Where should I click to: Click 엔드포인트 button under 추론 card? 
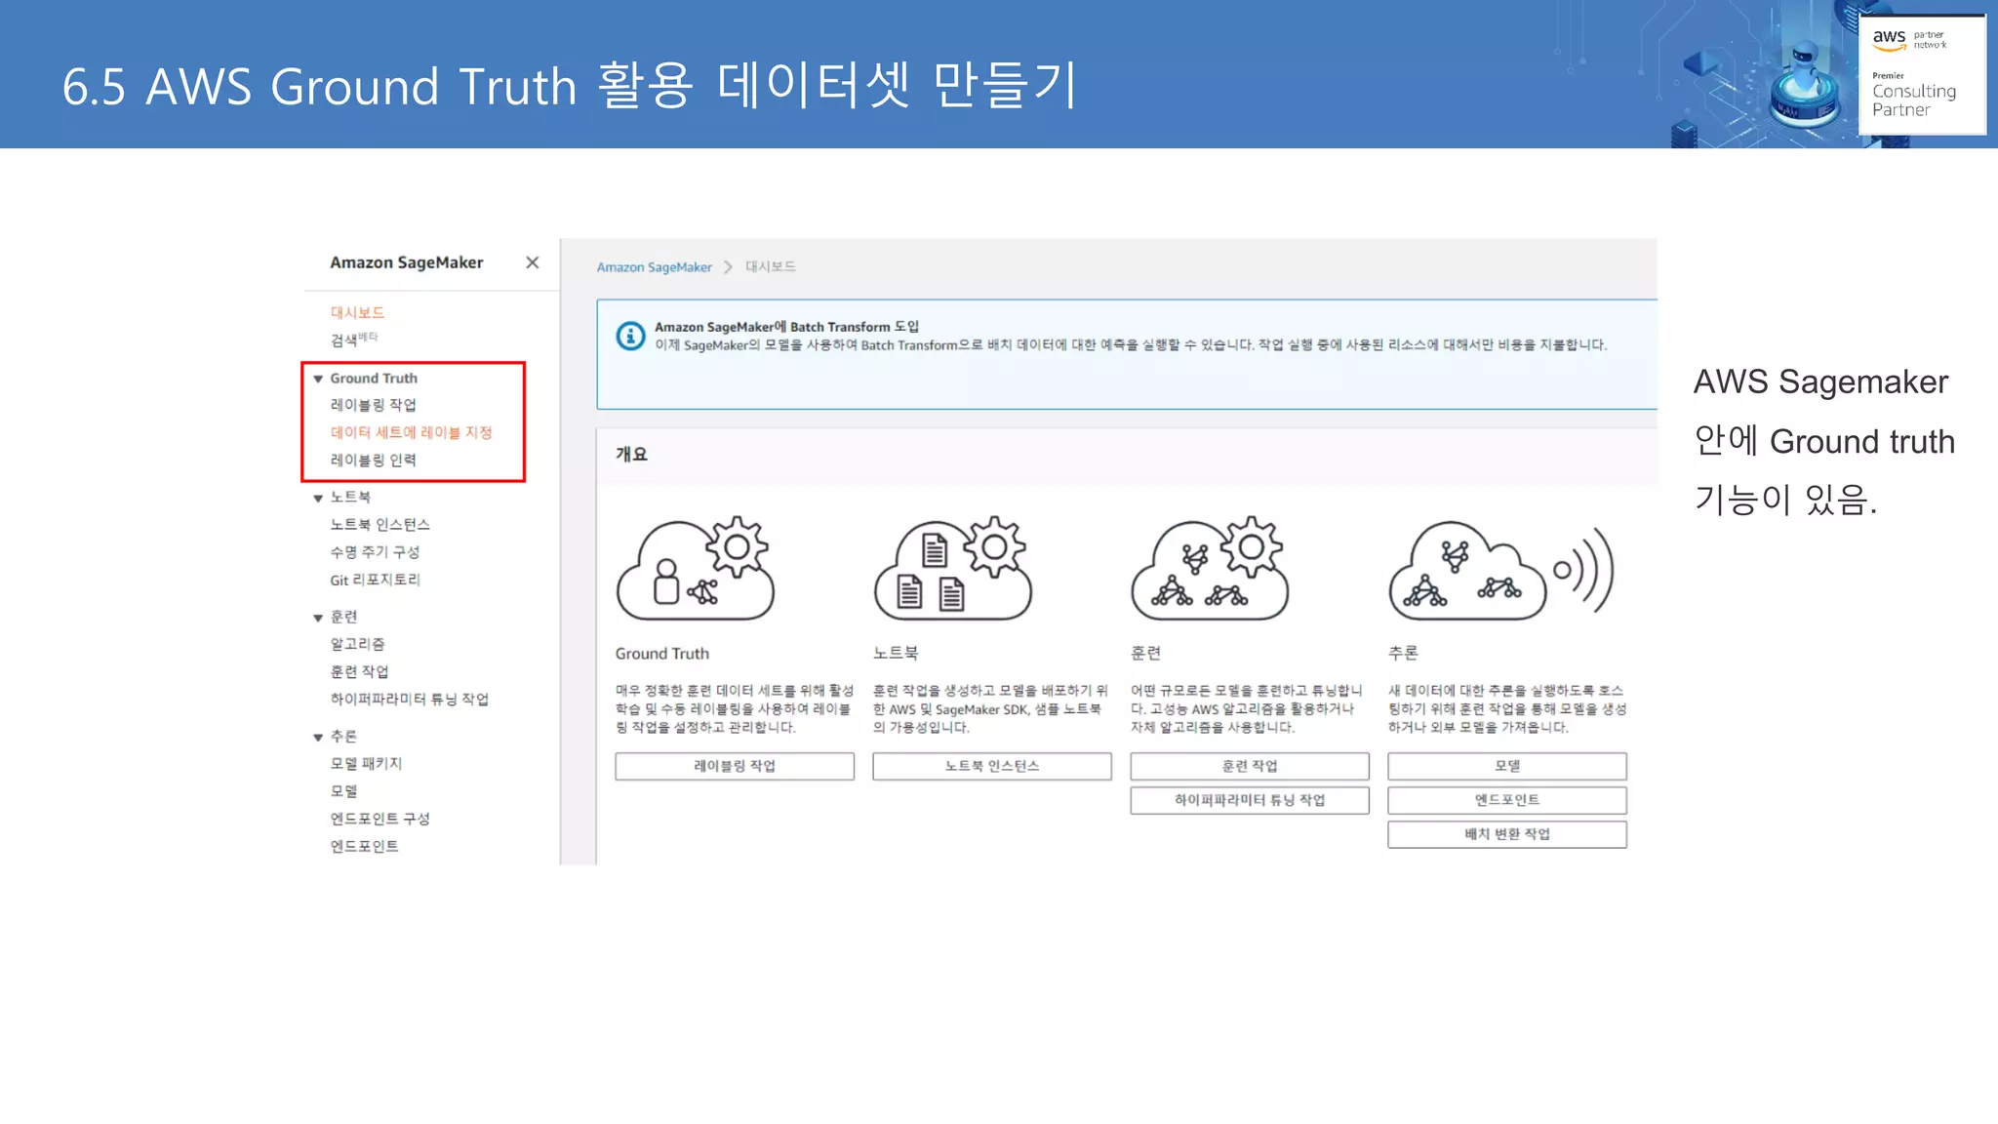[1507, 800]
